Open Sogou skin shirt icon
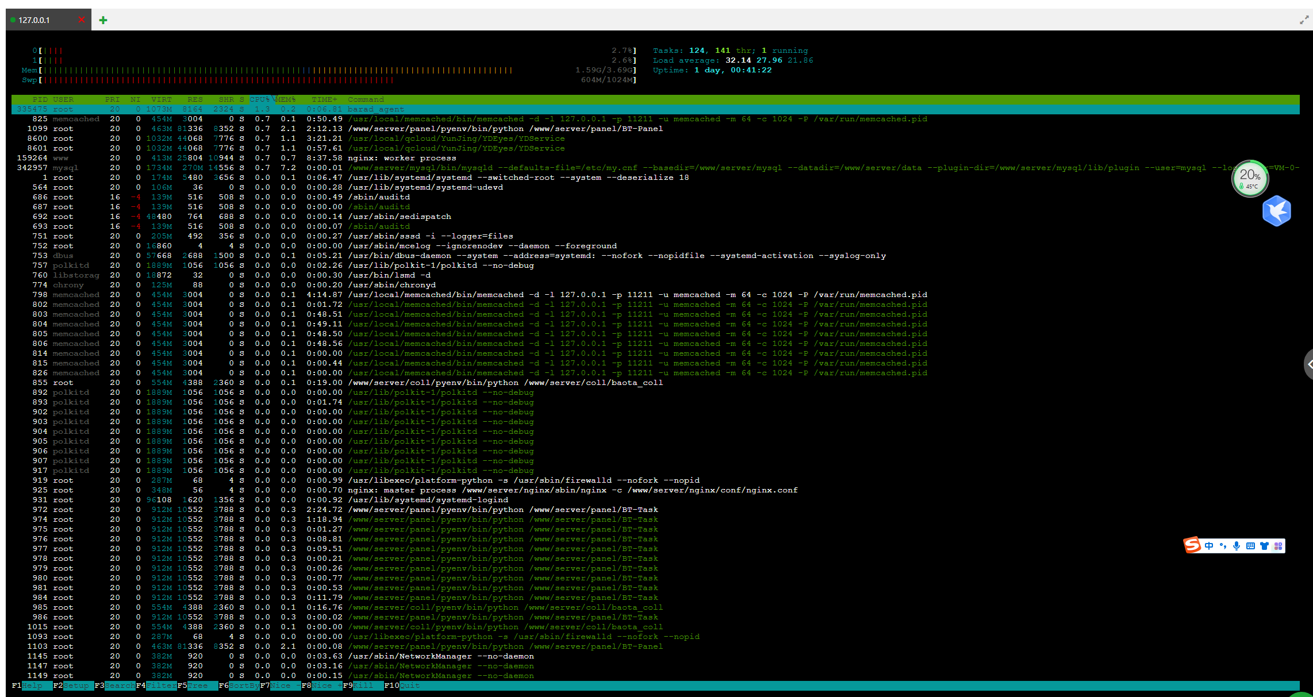This screenshot has width=1313, height=697. [x=1264, y=546]
